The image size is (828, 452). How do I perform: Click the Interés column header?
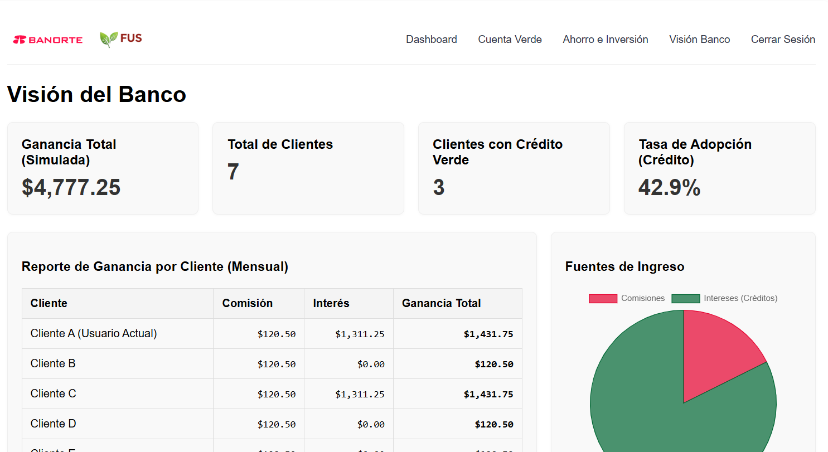(348, 303)
